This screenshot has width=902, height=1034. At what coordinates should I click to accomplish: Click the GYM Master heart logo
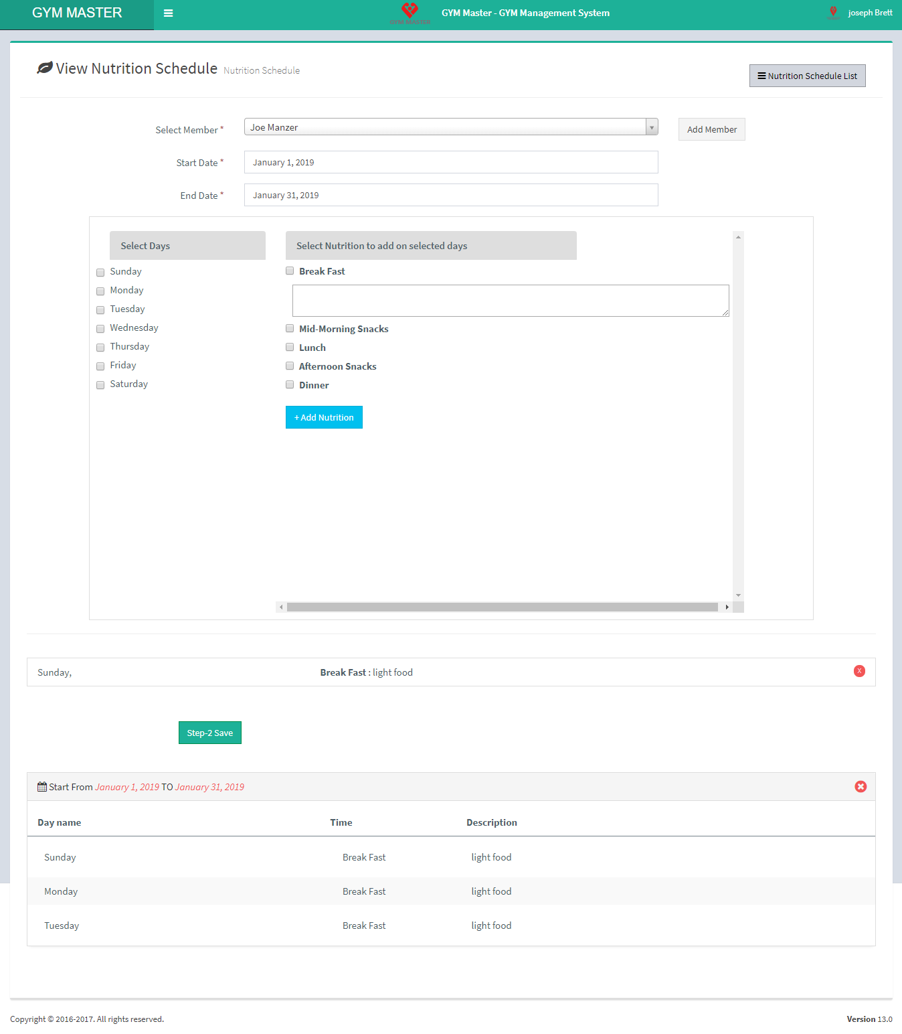pos(410,11)
